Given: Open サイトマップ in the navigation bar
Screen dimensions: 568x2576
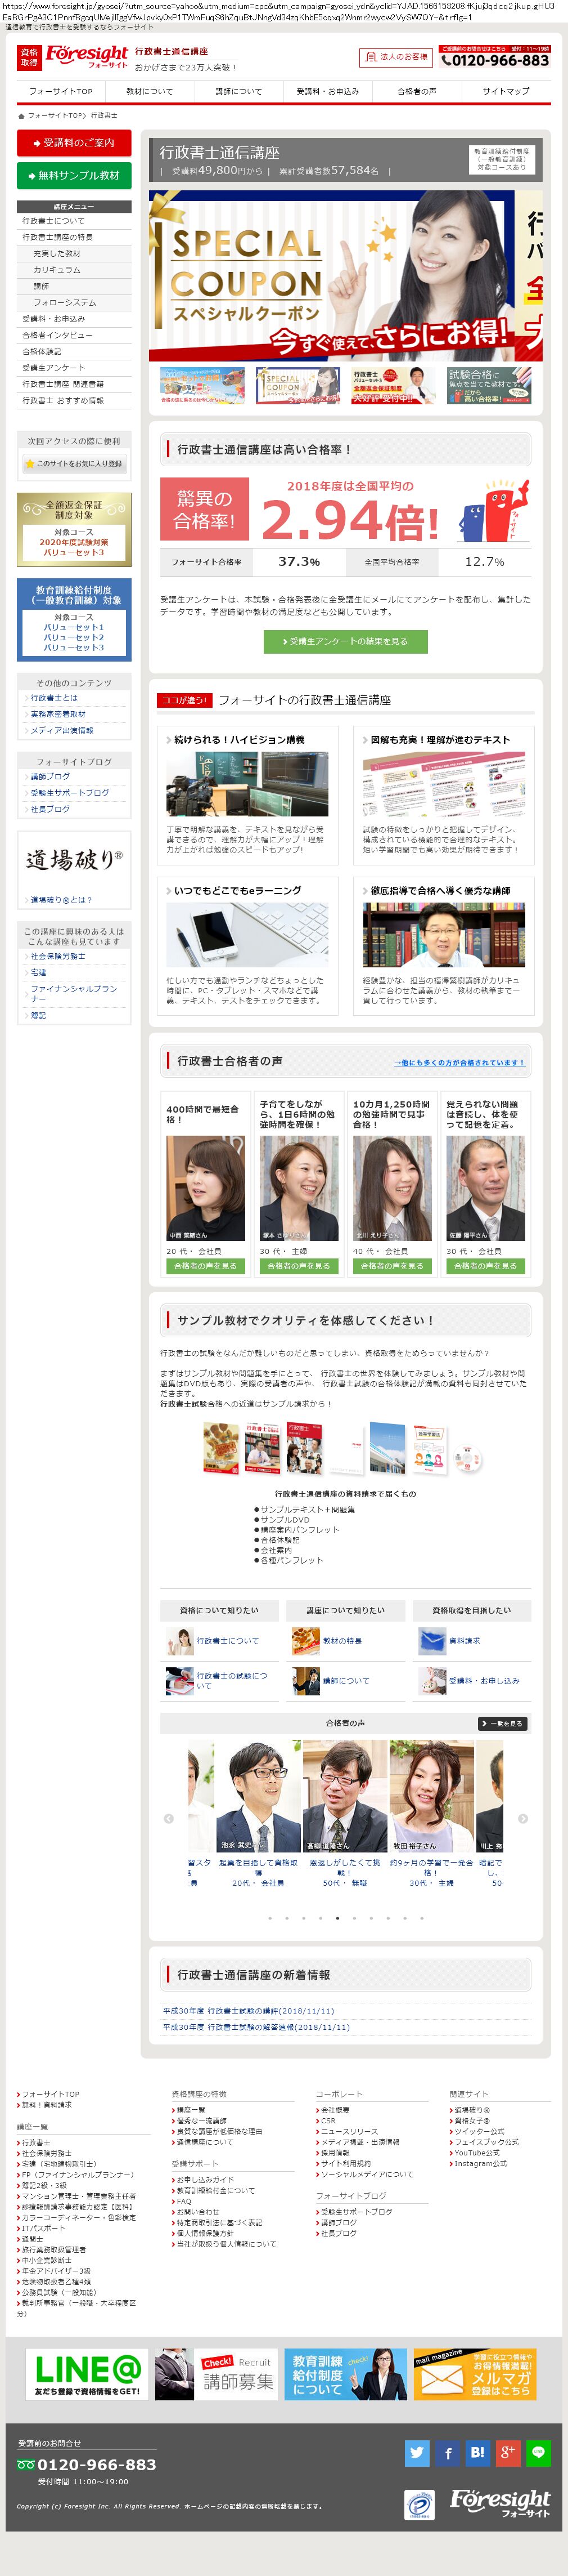Looking at the screenshot, I should [x=506, y=91].
